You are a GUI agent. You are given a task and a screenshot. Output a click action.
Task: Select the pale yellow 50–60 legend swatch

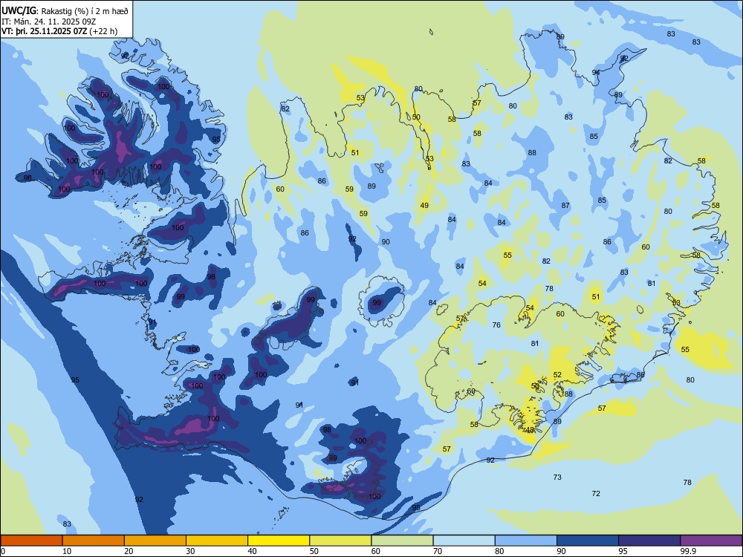341,541
